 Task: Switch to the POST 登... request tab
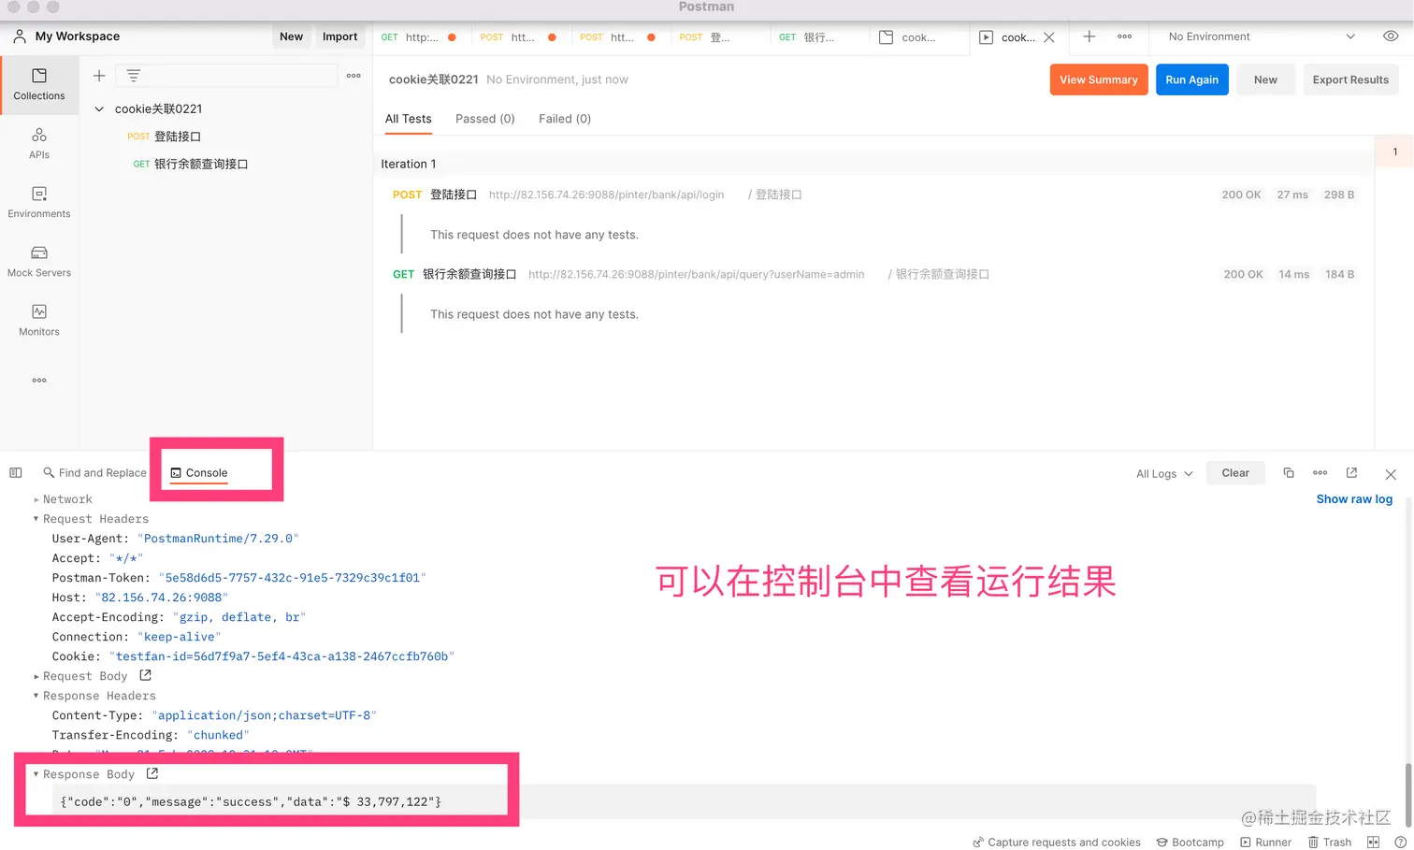[x=718, y=37]
